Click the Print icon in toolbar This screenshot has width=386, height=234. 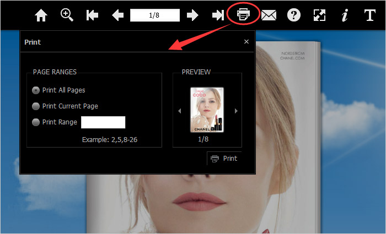click(244, 15)
